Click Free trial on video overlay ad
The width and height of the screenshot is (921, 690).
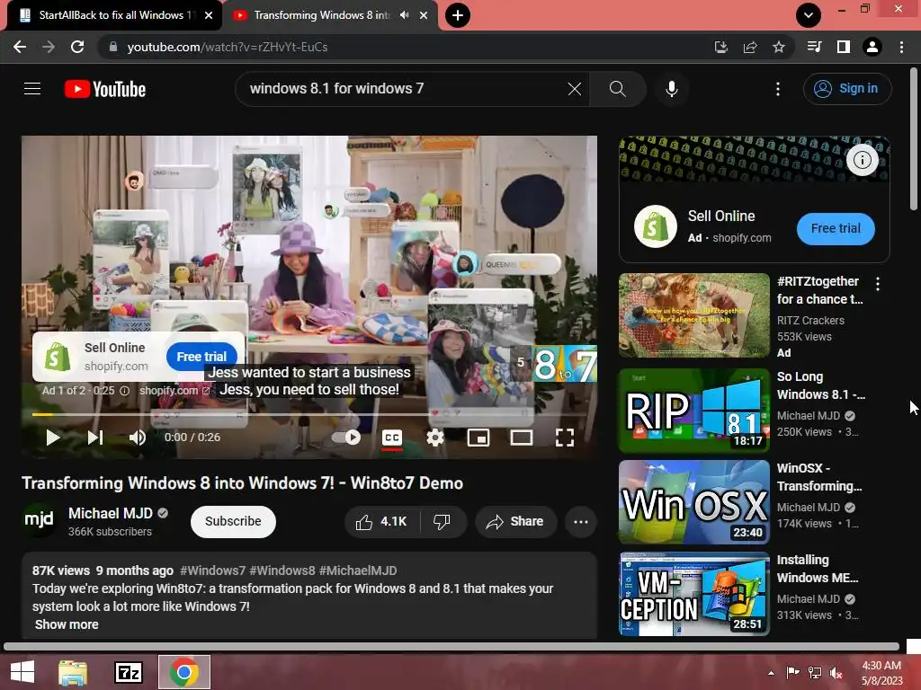point(201,357)
